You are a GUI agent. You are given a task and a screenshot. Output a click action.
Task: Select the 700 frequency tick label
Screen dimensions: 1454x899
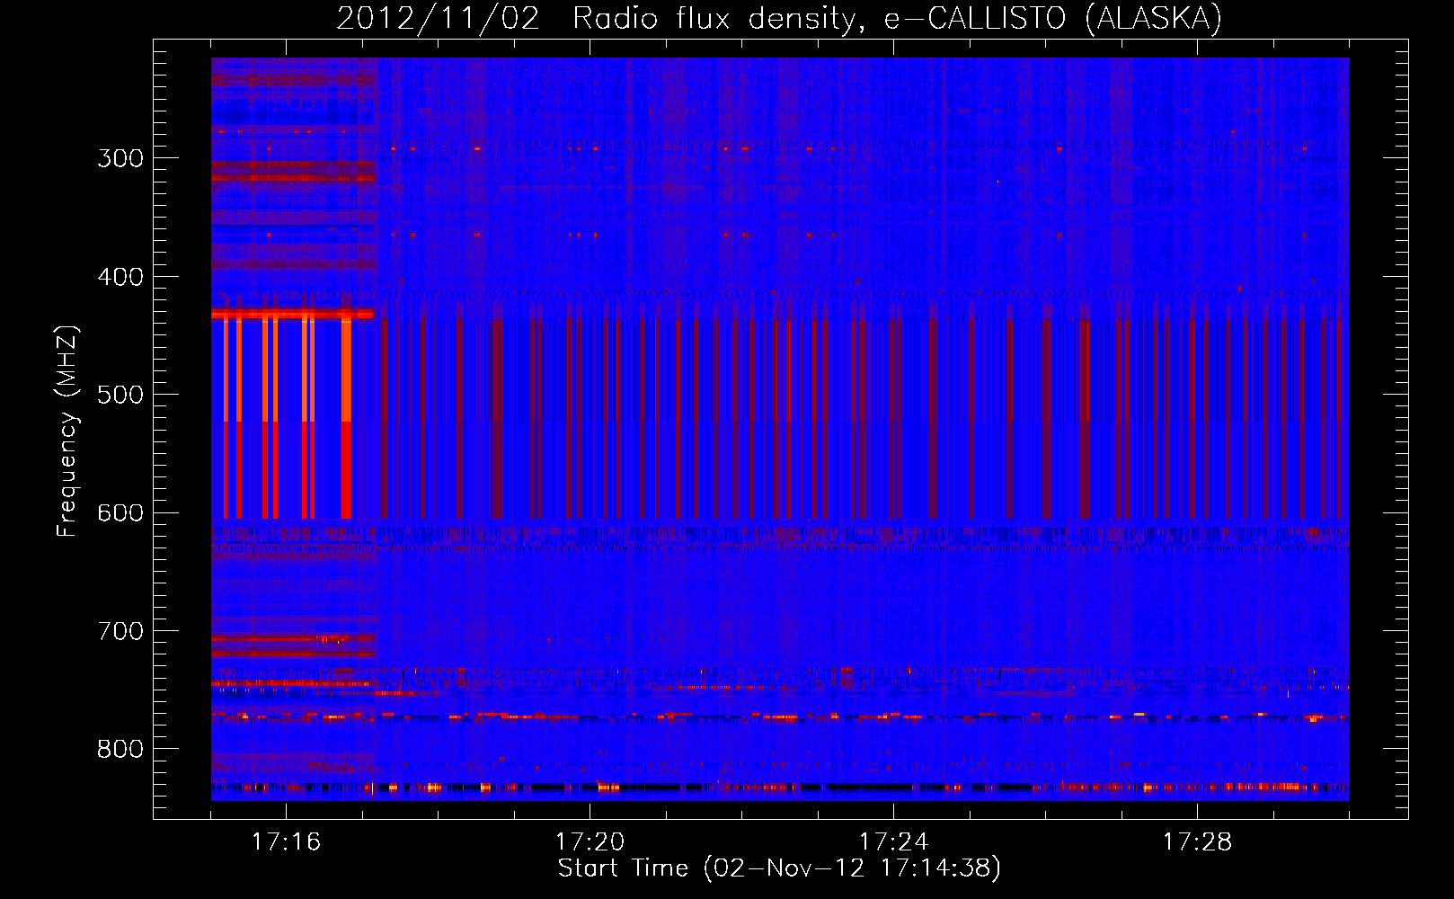click(x=120, y=631)
